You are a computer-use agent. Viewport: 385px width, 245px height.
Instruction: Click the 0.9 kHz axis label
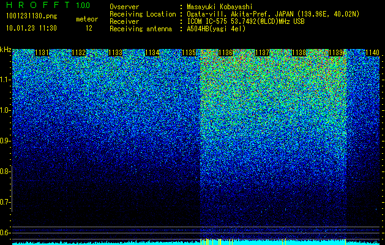pyautogui.click(x=4, y=141)
